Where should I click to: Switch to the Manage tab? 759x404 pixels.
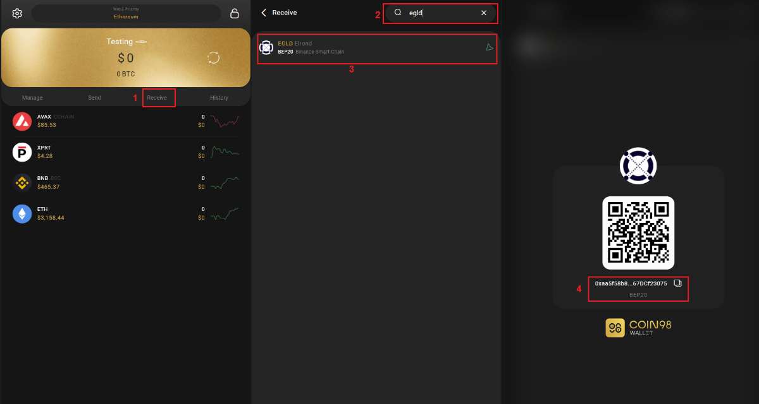tap(32, 98)
